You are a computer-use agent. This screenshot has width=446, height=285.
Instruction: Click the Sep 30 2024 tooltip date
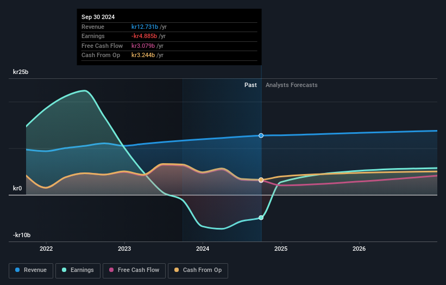(98, 17)
